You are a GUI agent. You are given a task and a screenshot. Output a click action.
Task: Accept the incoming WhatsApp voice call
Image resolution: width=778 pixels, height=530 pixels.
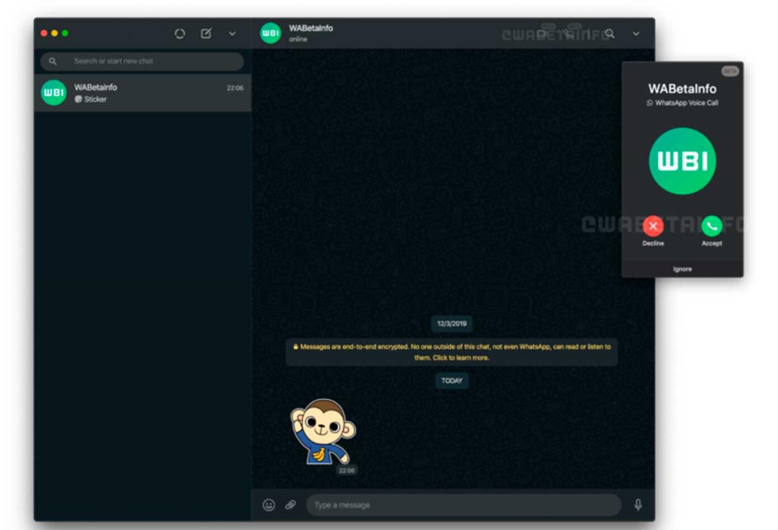[712, 226]
